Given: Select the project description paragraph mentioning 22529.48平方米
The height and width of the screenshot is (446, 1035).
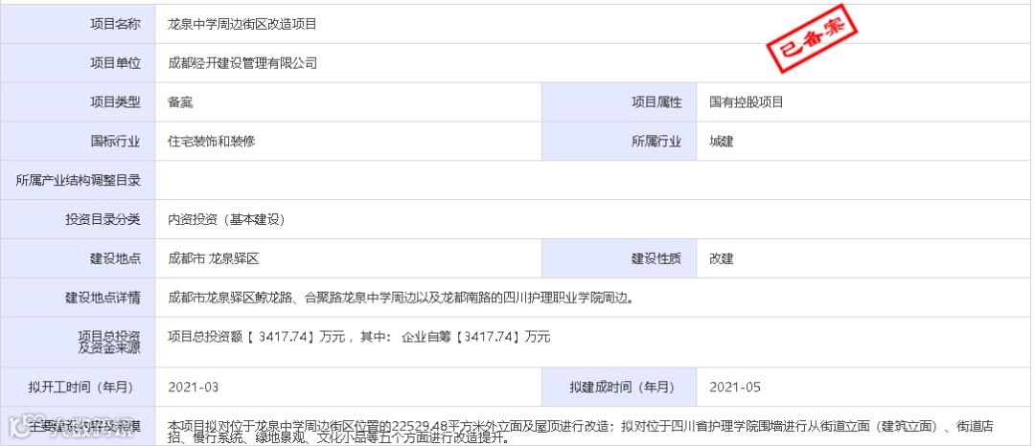Looking at the screenshot, I should click(581, 433).
